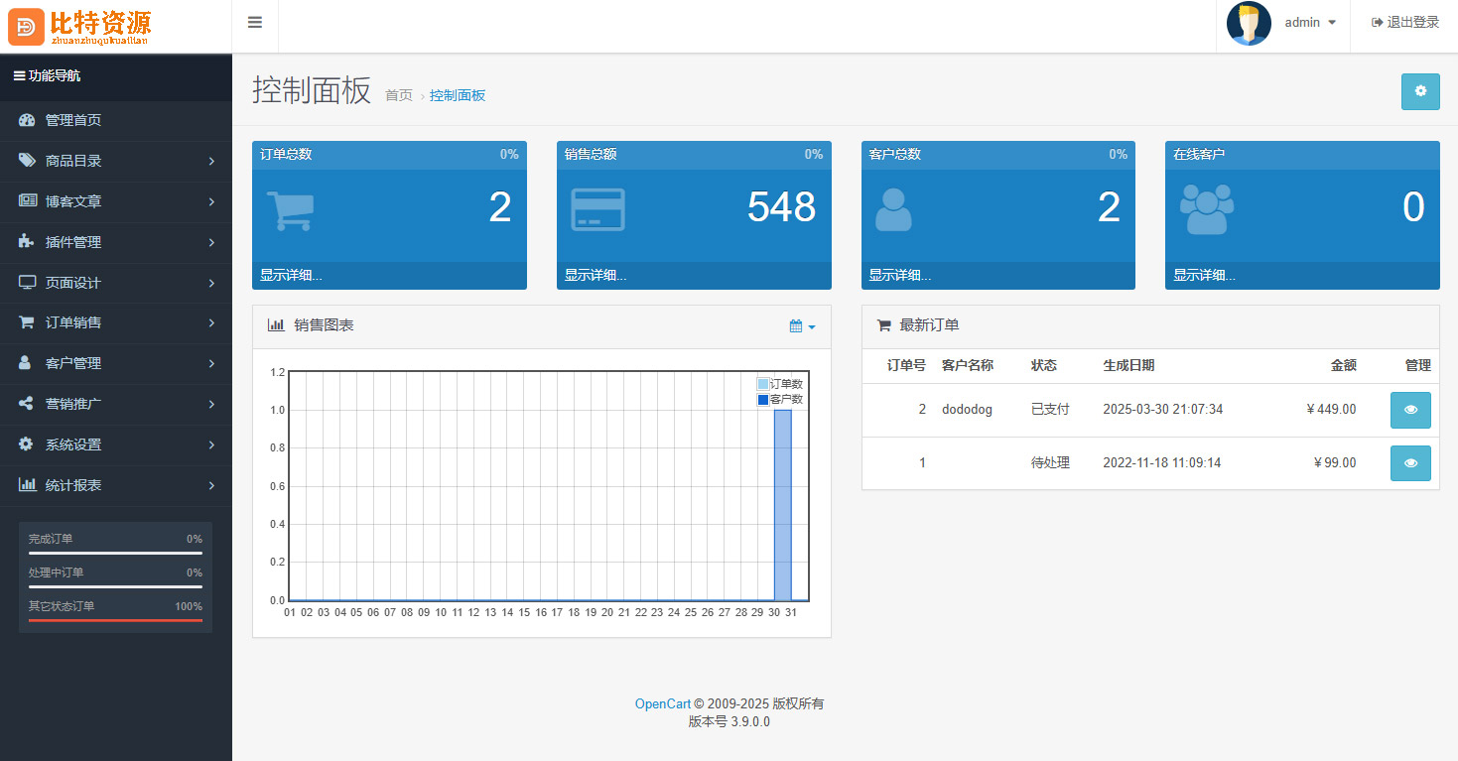The height and width of the screenshot is (761, 1458).
Task: Open dashboard settings gear button
Action: coord(1419,91)
